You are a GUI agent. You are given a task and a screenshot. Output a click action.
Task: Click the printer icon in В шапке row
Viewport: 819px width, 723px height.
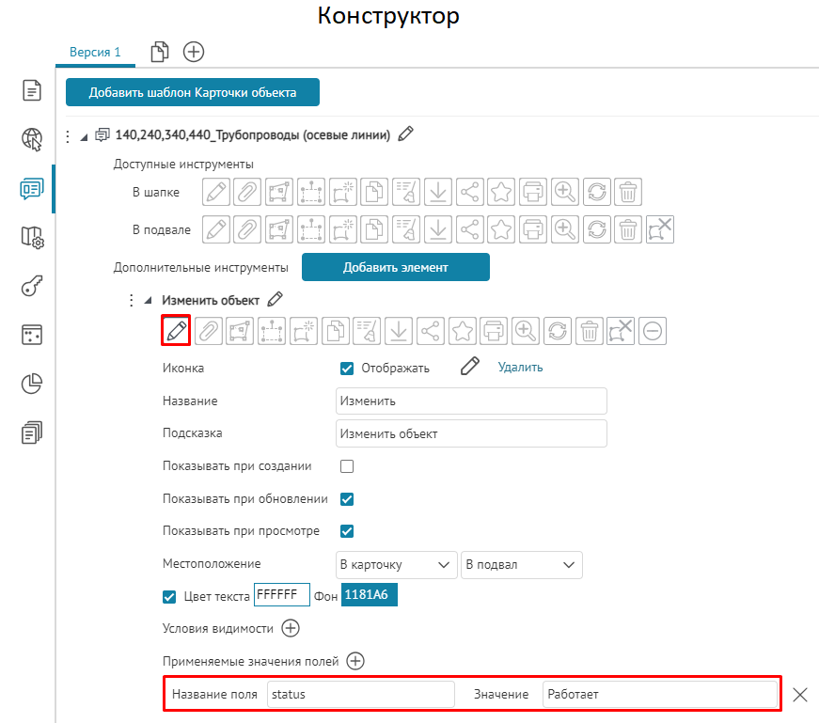coord(532,193)
